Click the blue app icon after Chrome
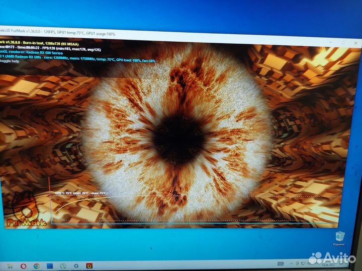Image resolution: width=362 pixels, height=271 pixels. click(x=50, y=265)
